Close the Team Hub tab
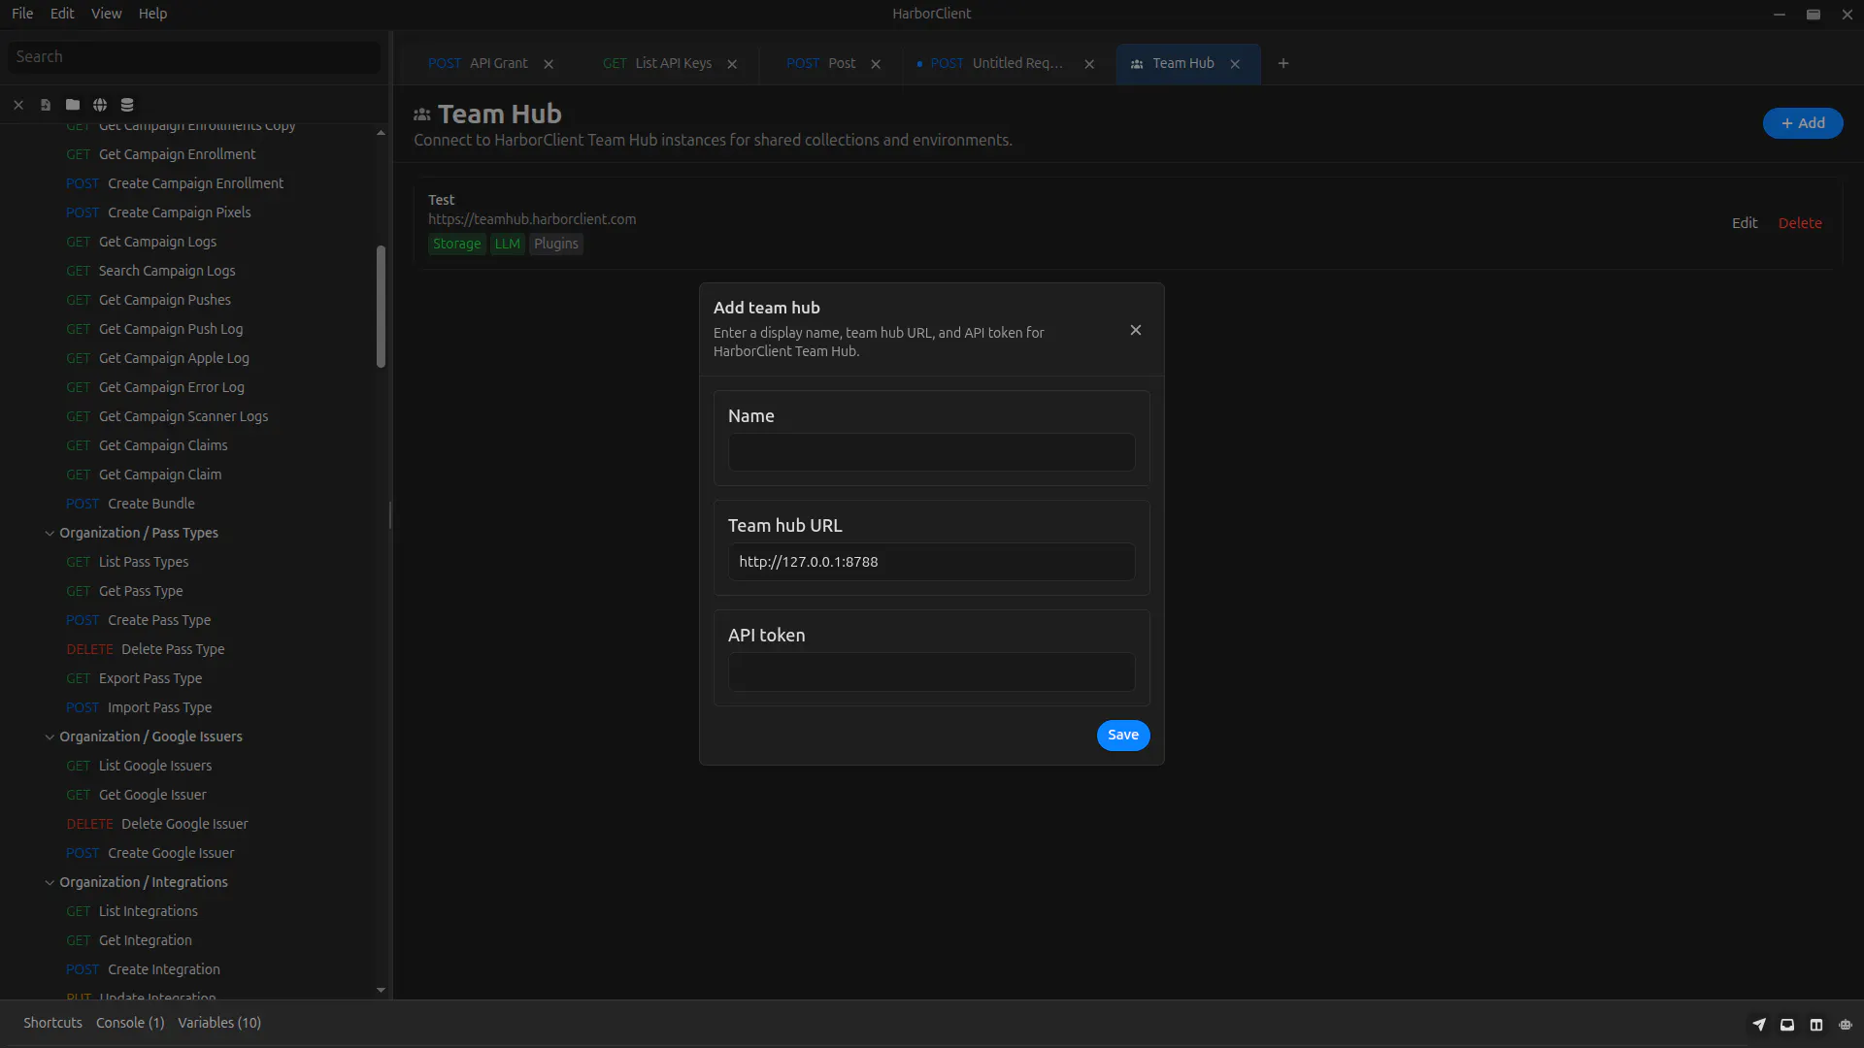This screenshot has width=1864, height=1048. pos(1235,64)
